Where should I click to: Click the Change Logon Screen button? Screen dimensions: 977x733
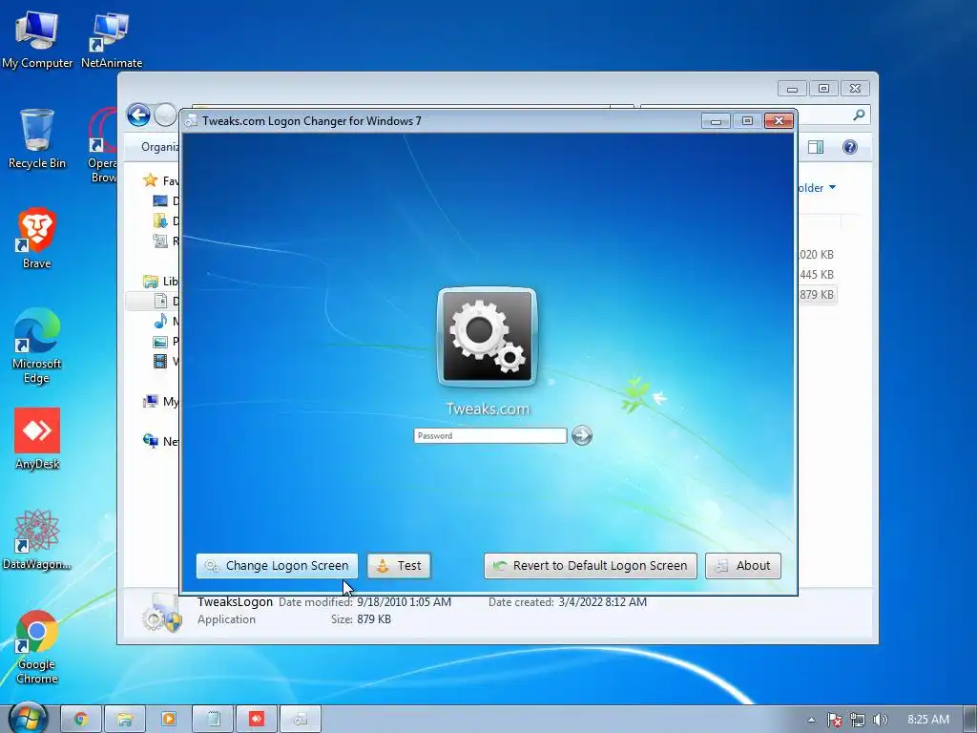click(x=277, y=565)
